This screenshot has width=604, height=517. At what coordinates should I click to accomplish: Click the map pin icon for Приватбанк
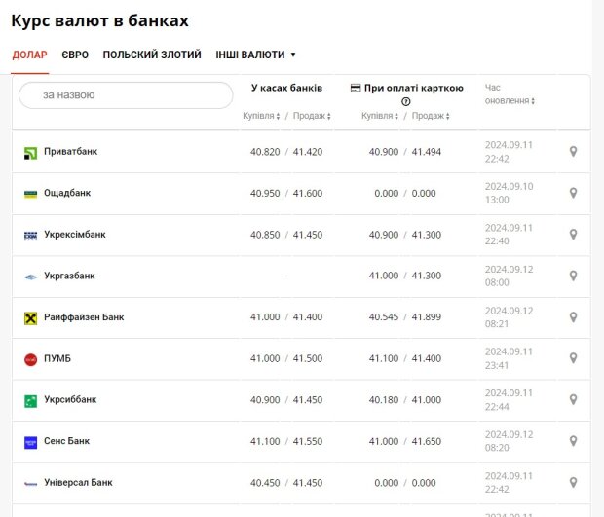[x=573, y=152]
